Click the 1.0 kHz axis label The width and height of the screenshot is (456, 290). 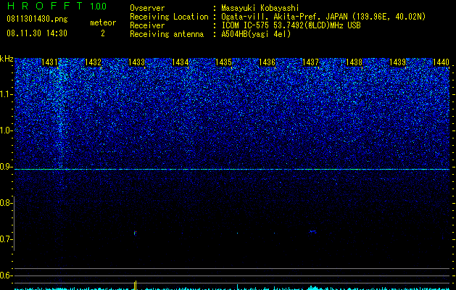click(x=6, y=130)
